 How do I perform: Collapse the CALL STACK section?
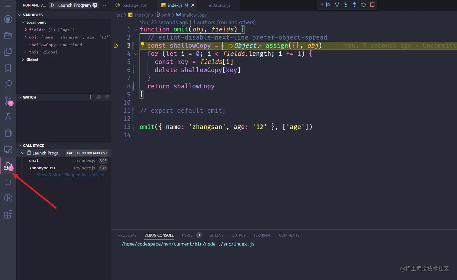pos(20,145)
